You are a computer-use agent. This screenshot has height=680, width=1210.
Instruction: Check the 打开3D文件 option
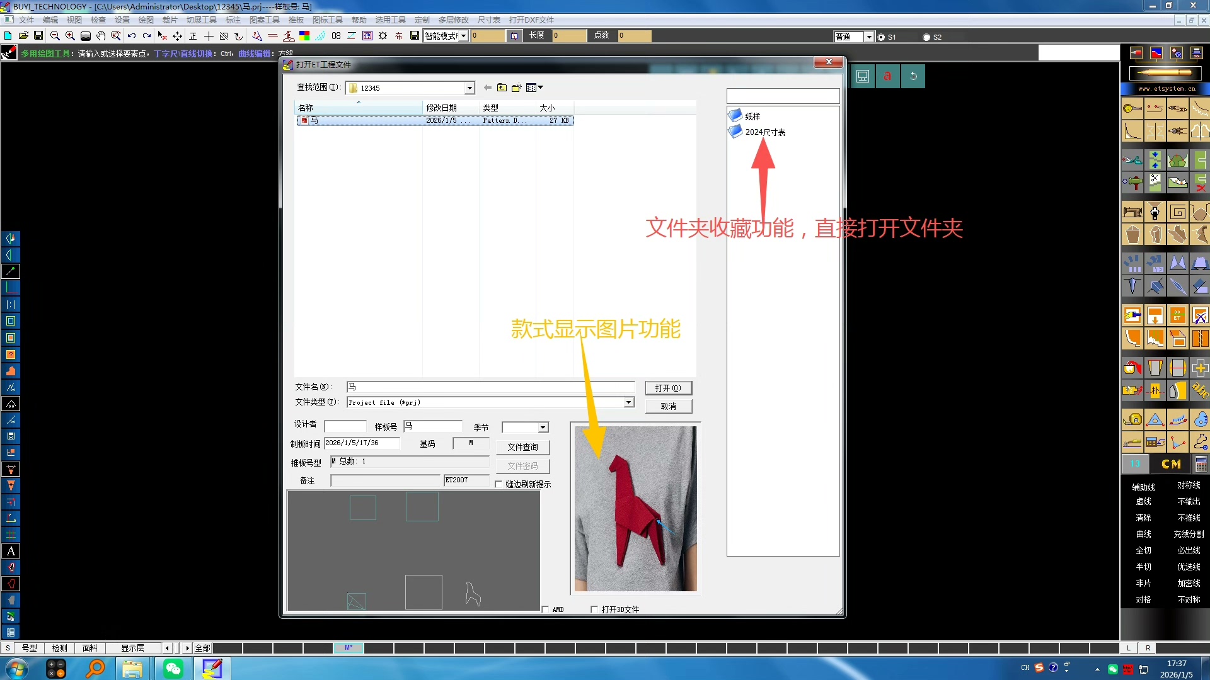594,609
